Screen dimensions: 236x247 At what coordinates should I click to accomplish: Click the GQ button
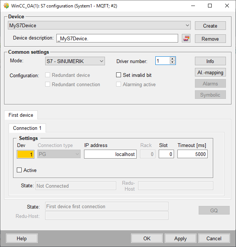(214, 210)
